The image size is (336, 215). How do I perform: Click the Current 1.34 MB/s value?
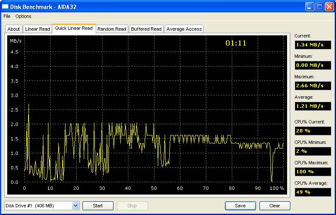(x=313, y=45)
